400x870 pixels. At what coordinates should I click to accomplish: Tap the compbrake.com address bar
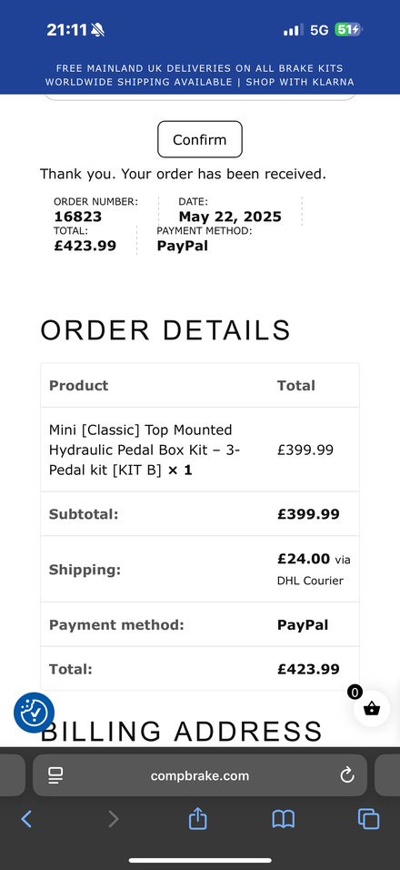(x=200, y=775)
